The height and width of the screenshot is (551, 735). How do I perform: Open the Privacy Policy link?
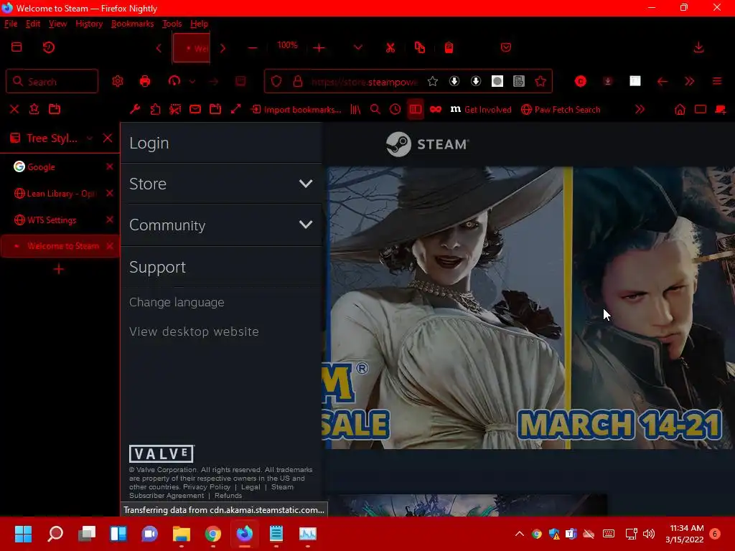click(207, 487)
